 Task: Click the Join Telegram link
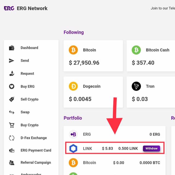[163, 8]
